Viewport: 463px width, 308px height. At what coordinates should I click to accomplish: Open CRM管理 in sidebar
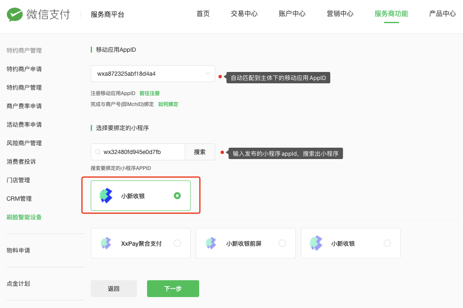coord(19,199)
